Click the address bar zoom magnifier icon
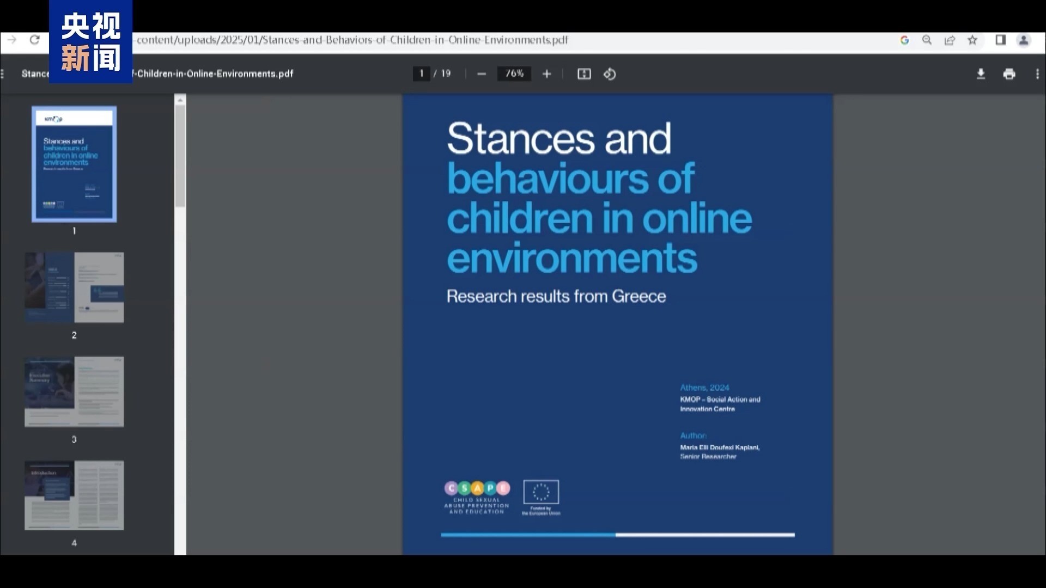 pyautogui.click(x=927, y=40)
